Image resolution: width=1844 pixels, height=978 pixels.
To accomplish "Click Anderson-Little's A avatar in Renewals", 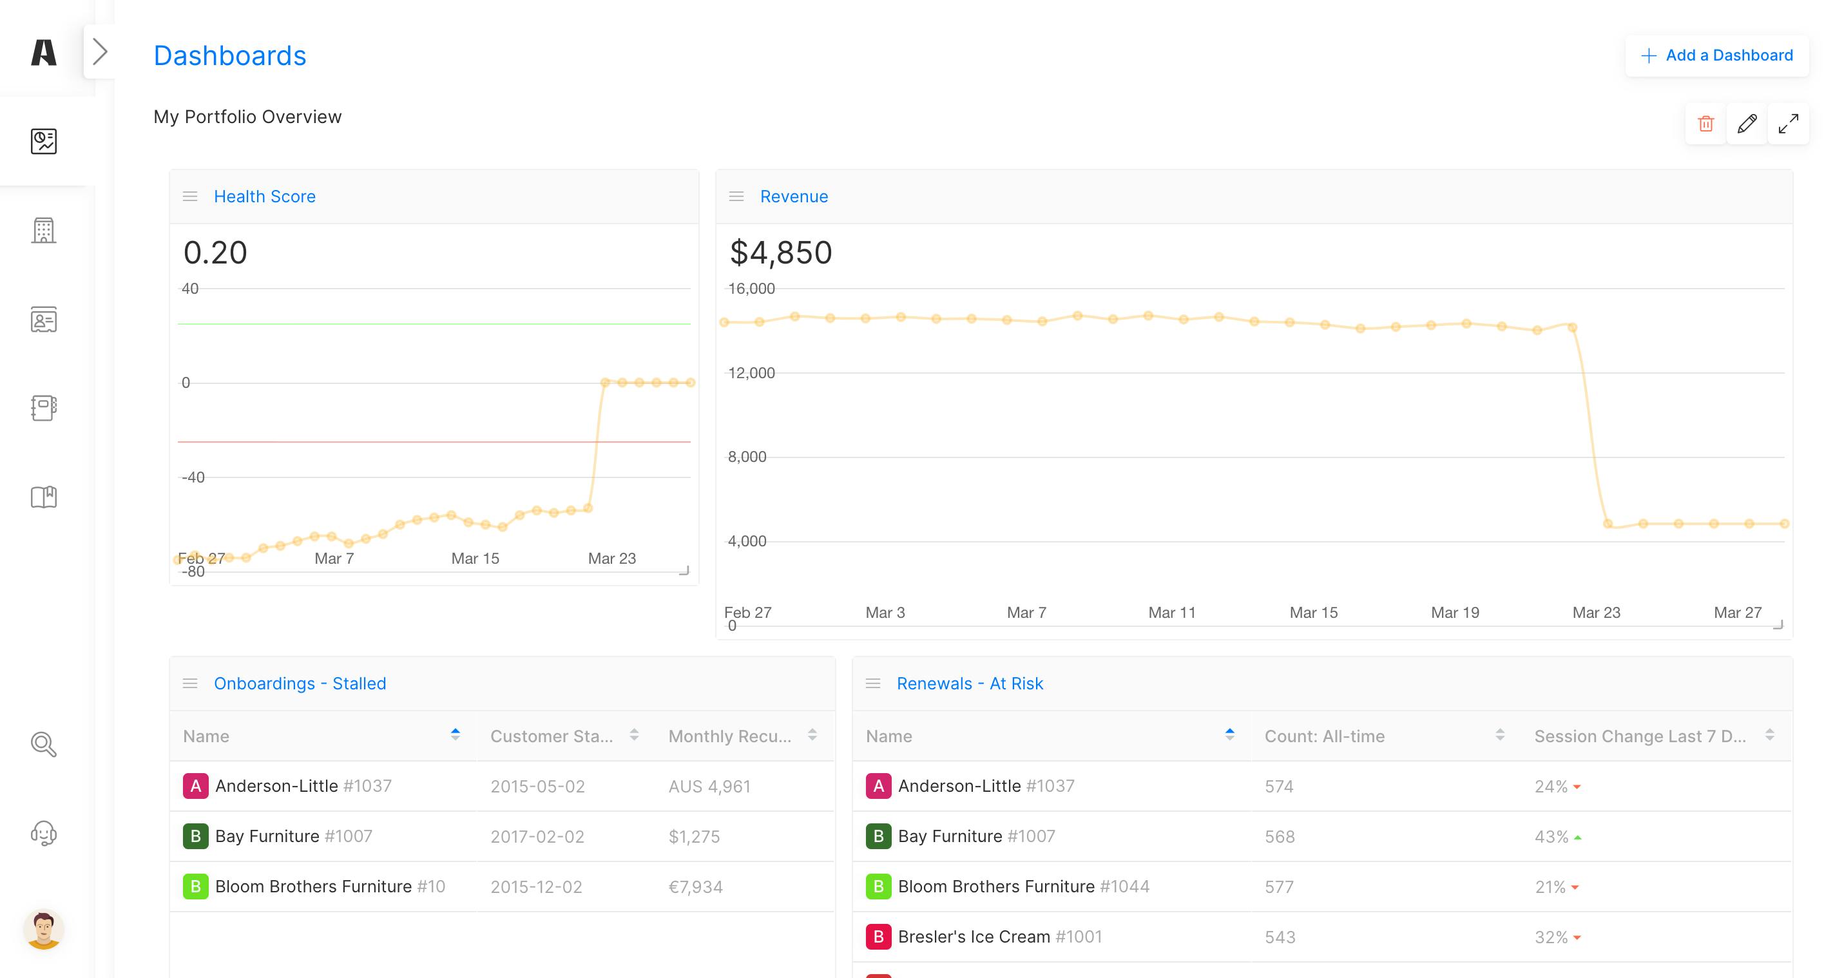I will 878,785.
